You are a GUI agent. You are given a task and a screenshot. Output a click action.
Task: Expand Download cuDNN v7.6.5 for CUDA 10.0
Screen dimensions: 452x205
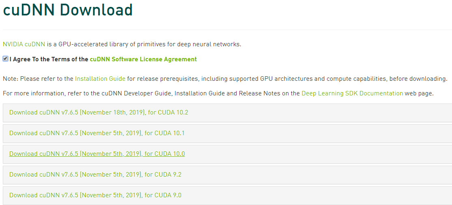tap(97, 154)
